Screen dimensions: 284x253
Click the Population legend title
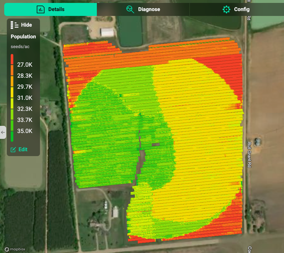[23, 37]
